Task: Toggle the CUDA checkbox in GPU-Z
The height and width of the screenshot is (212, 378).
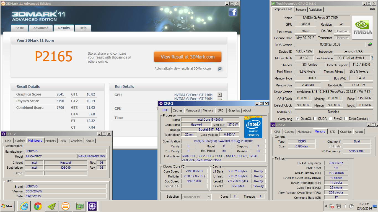Action: click(315, 119)
